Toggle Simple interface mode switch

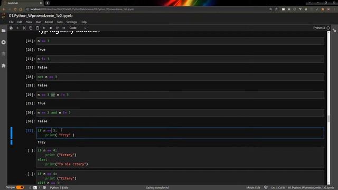20,187
